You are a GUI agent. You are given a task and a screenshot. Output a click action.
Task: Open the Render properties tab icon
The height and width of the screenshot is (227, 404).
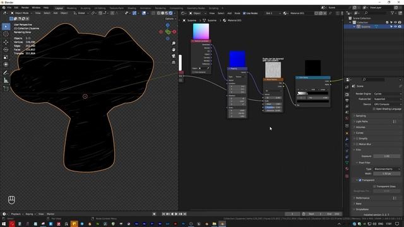click(347, 94)
